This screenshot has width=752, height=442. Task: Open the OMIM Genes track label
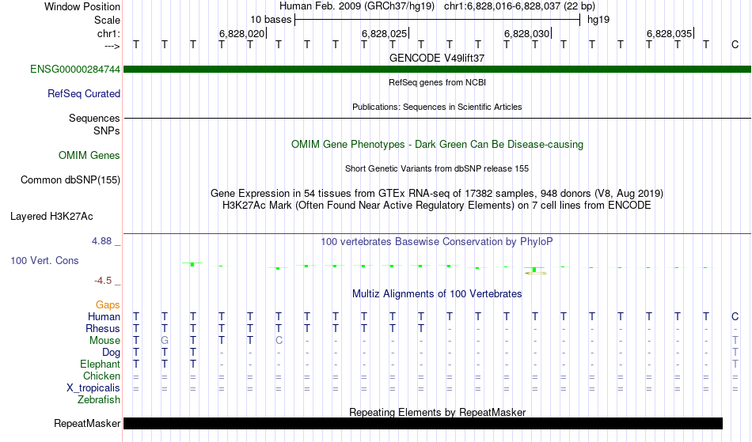(x=89, y=156)
